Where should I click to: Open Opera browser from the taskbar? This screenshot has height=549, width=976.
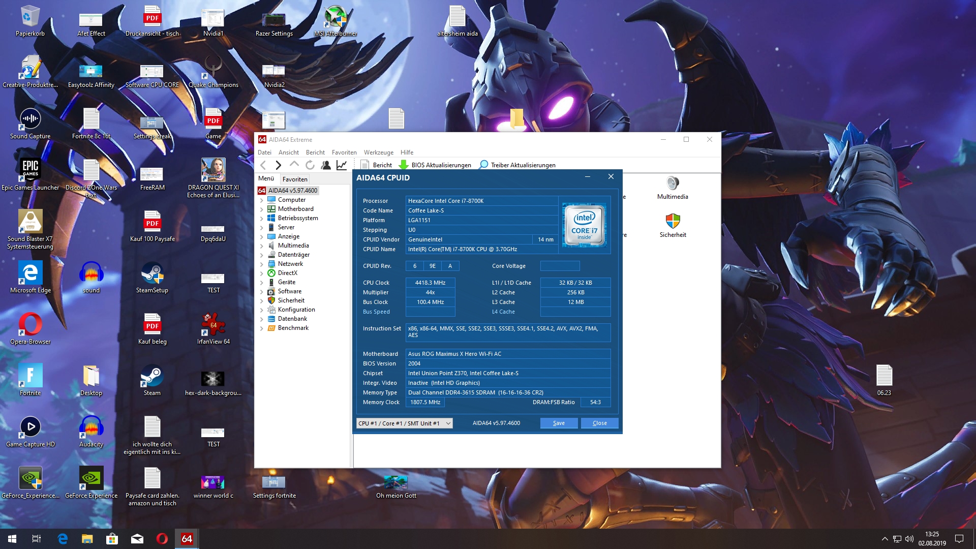pyautogui.click(x=162, y=539)
